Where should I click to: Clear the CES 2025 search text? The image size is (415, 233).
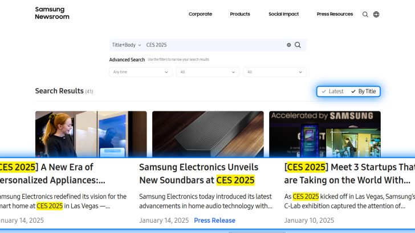289,45
